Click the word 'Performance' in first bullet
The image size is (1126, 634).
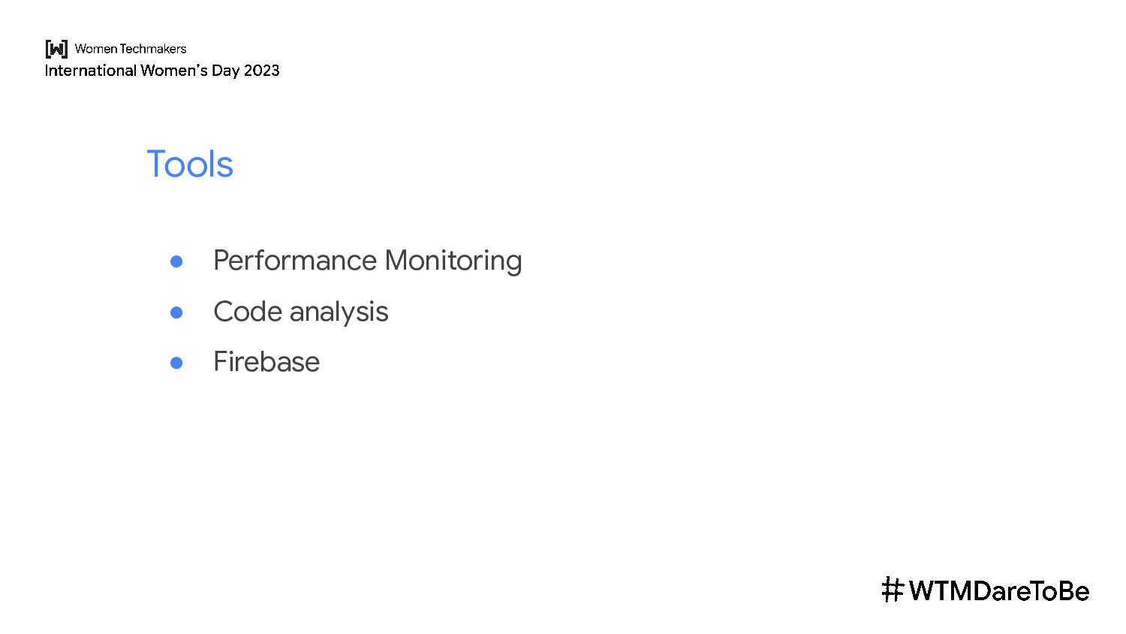pos(295,261)
